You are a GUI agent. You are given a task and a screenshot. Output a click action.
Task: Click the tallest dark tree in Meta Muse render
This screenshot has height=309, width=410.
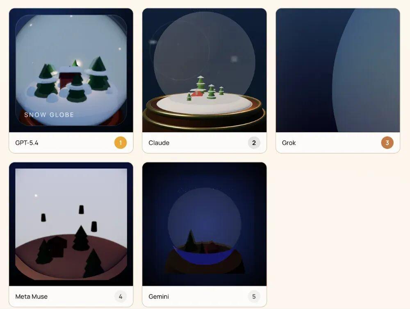[x=81, y=238]
